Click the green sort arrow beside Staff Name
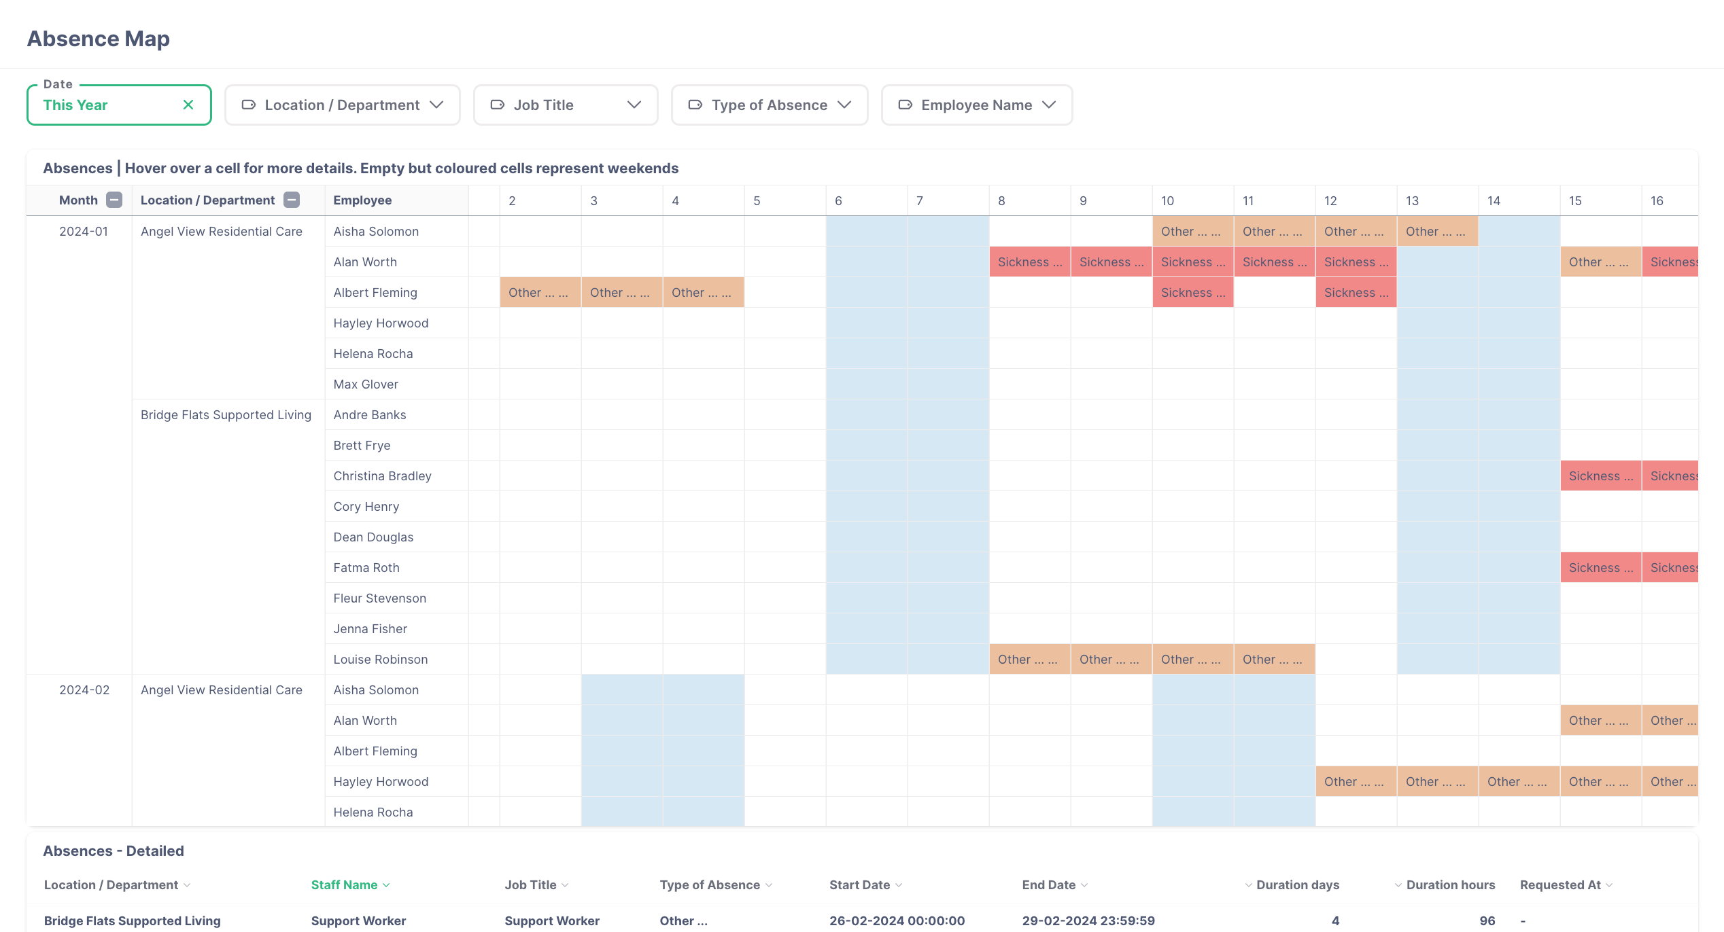1724x932 pixels. coord(385,885)
